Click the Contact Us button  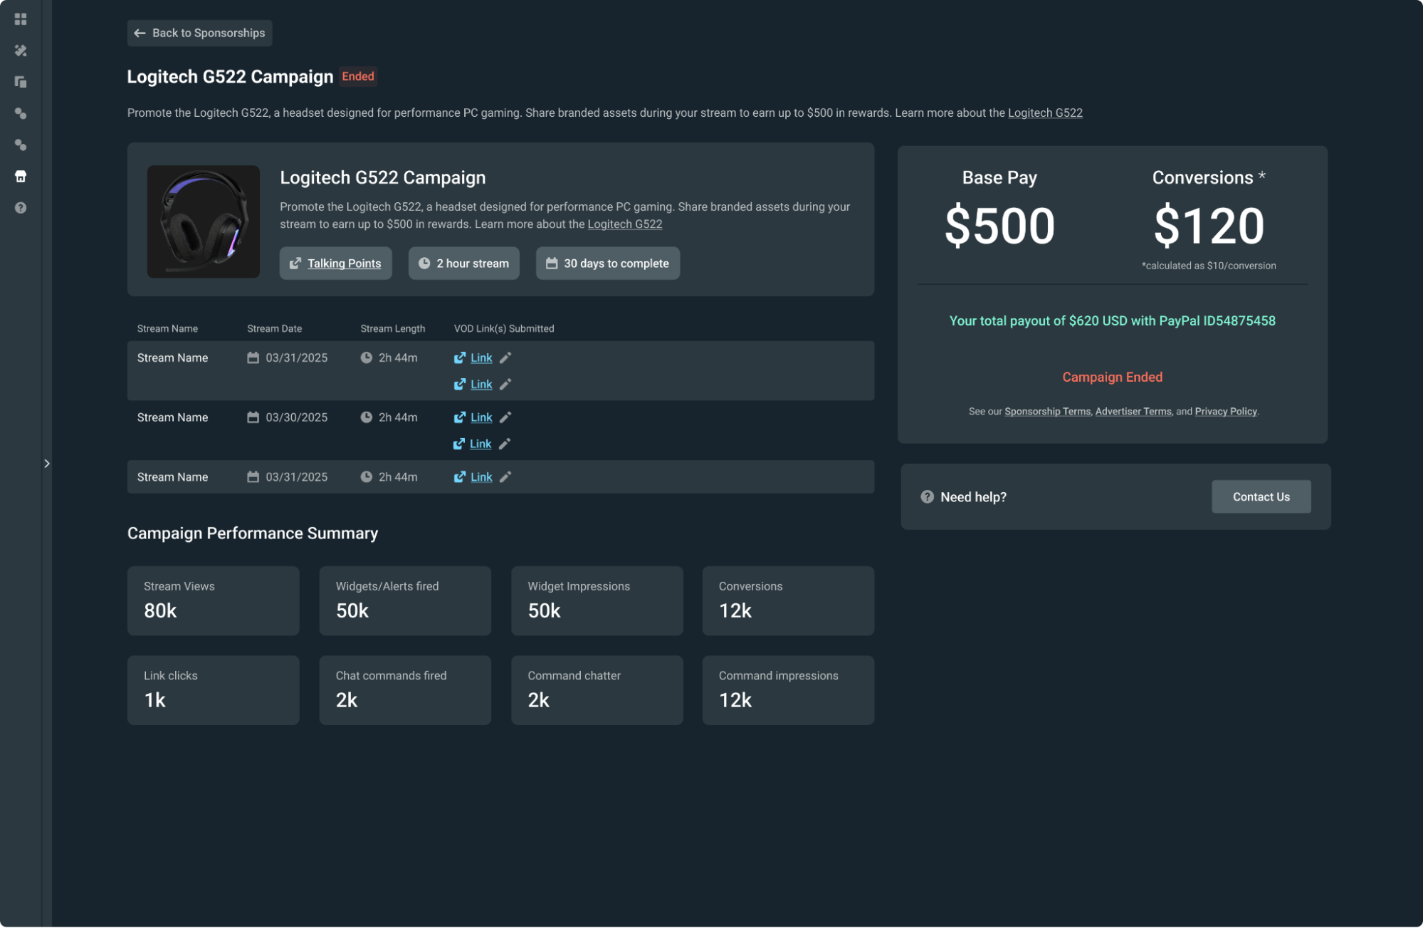(x=1261, y=497)
